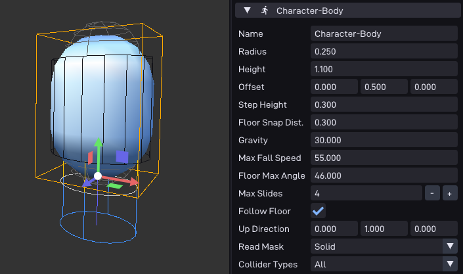
Task: Open the Collider Types dropdown arrow
Action: [x=450, y=264]
